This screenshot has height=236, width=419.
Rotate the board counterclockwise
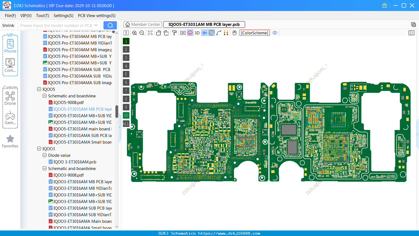click(x=158, y=33)
